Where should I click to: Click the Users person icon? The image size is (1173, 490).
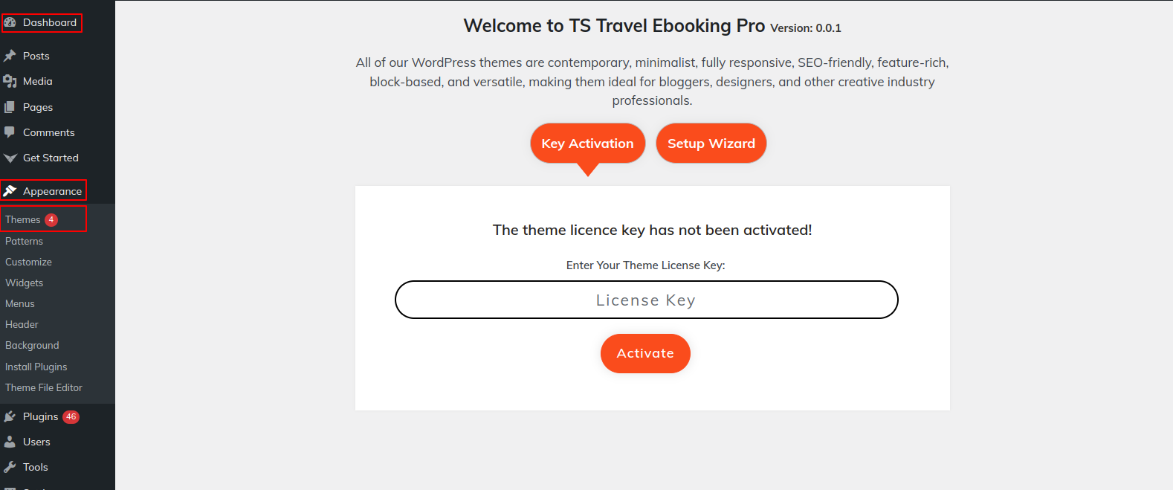point(10,442)
